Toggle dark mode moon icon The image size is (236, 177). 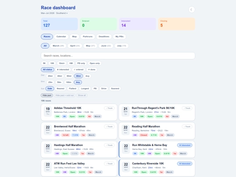191,10
